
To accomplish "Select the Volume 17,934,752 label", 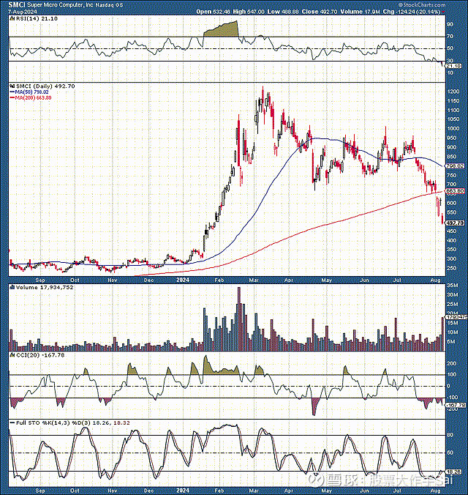I will click(x=45, y=287).
